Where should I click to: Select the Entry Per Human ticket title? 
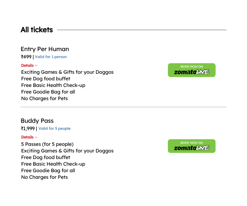45,49
